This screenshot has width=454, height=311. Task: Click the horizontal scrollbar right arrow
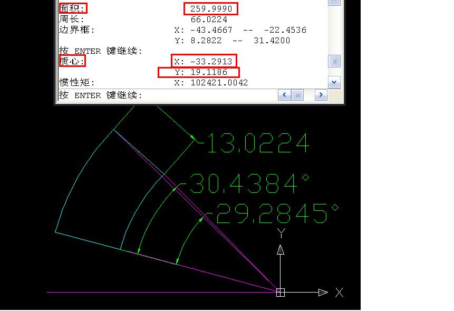pos(321,95)
